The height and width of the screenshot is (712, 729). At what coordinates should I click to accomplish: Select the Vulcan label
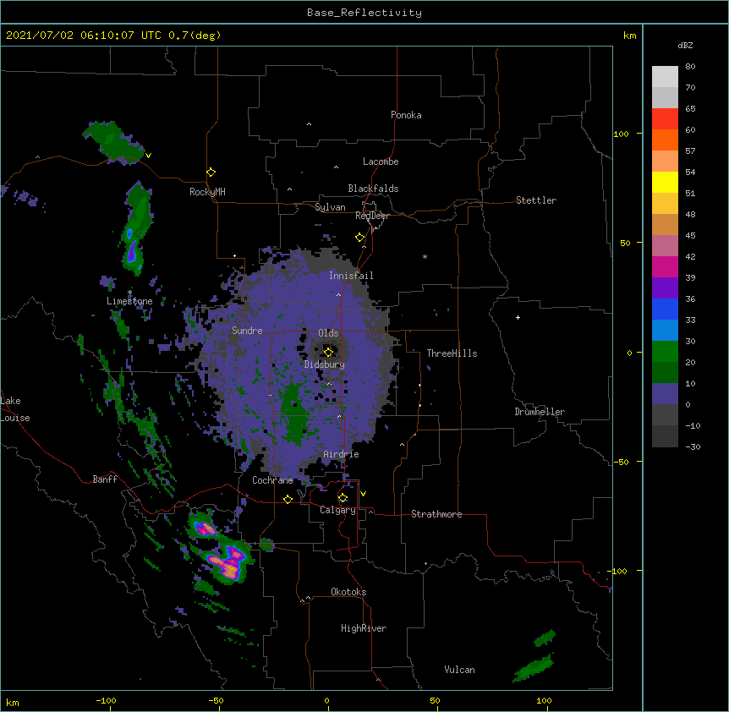pos(459,670)
